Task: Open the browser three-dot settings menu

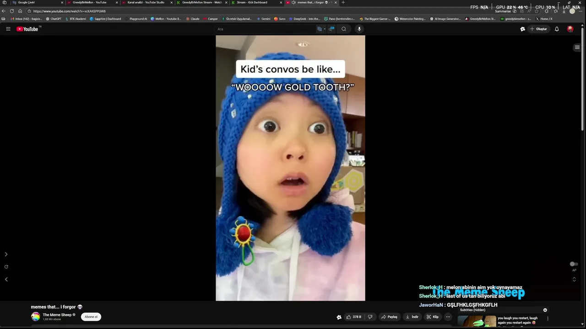Action: pyautogui.click(x=581, y=11)
